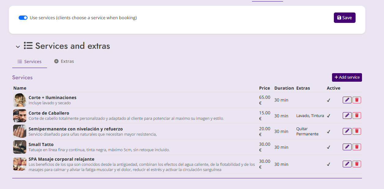Click the Lavado, Tintura extras cell
This screenshot has height=189, width=384.
(310, 116)
